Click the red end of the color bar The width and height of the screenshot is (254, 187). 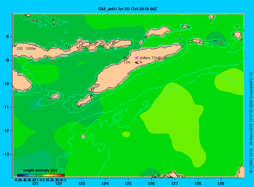tap(63, 175)
